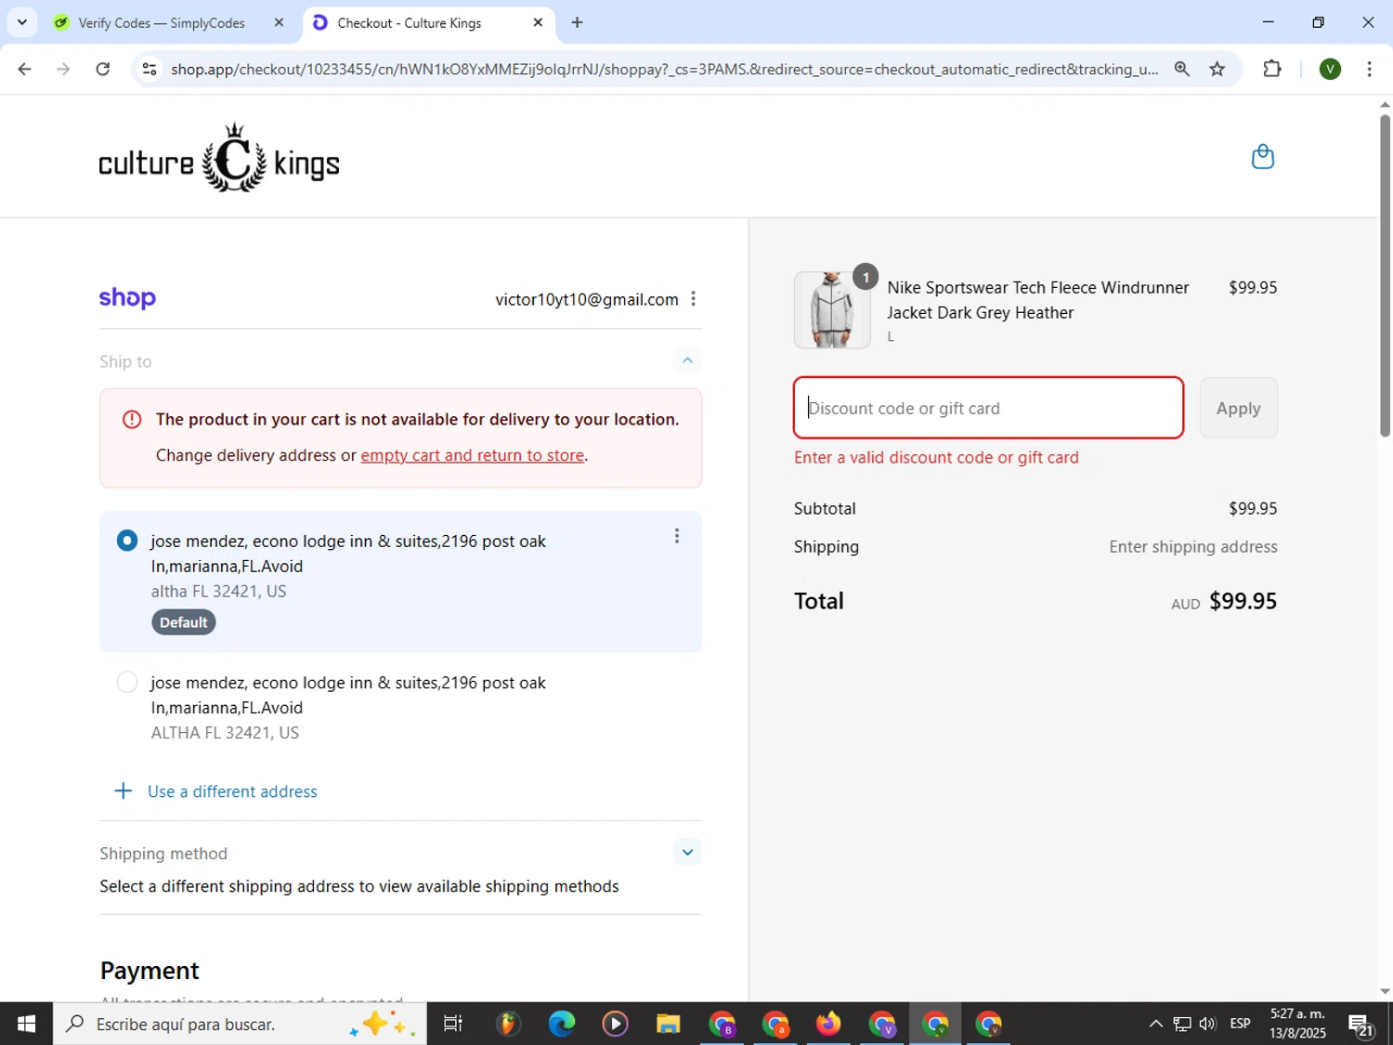Open the Windows Start menu
Viewport: 1393px width, 1045px height.
click(x=26, y=1024)
